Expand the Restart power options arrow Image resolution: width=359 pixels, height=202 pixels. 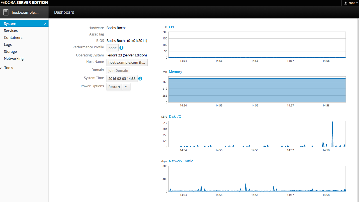tap(126, 87)
